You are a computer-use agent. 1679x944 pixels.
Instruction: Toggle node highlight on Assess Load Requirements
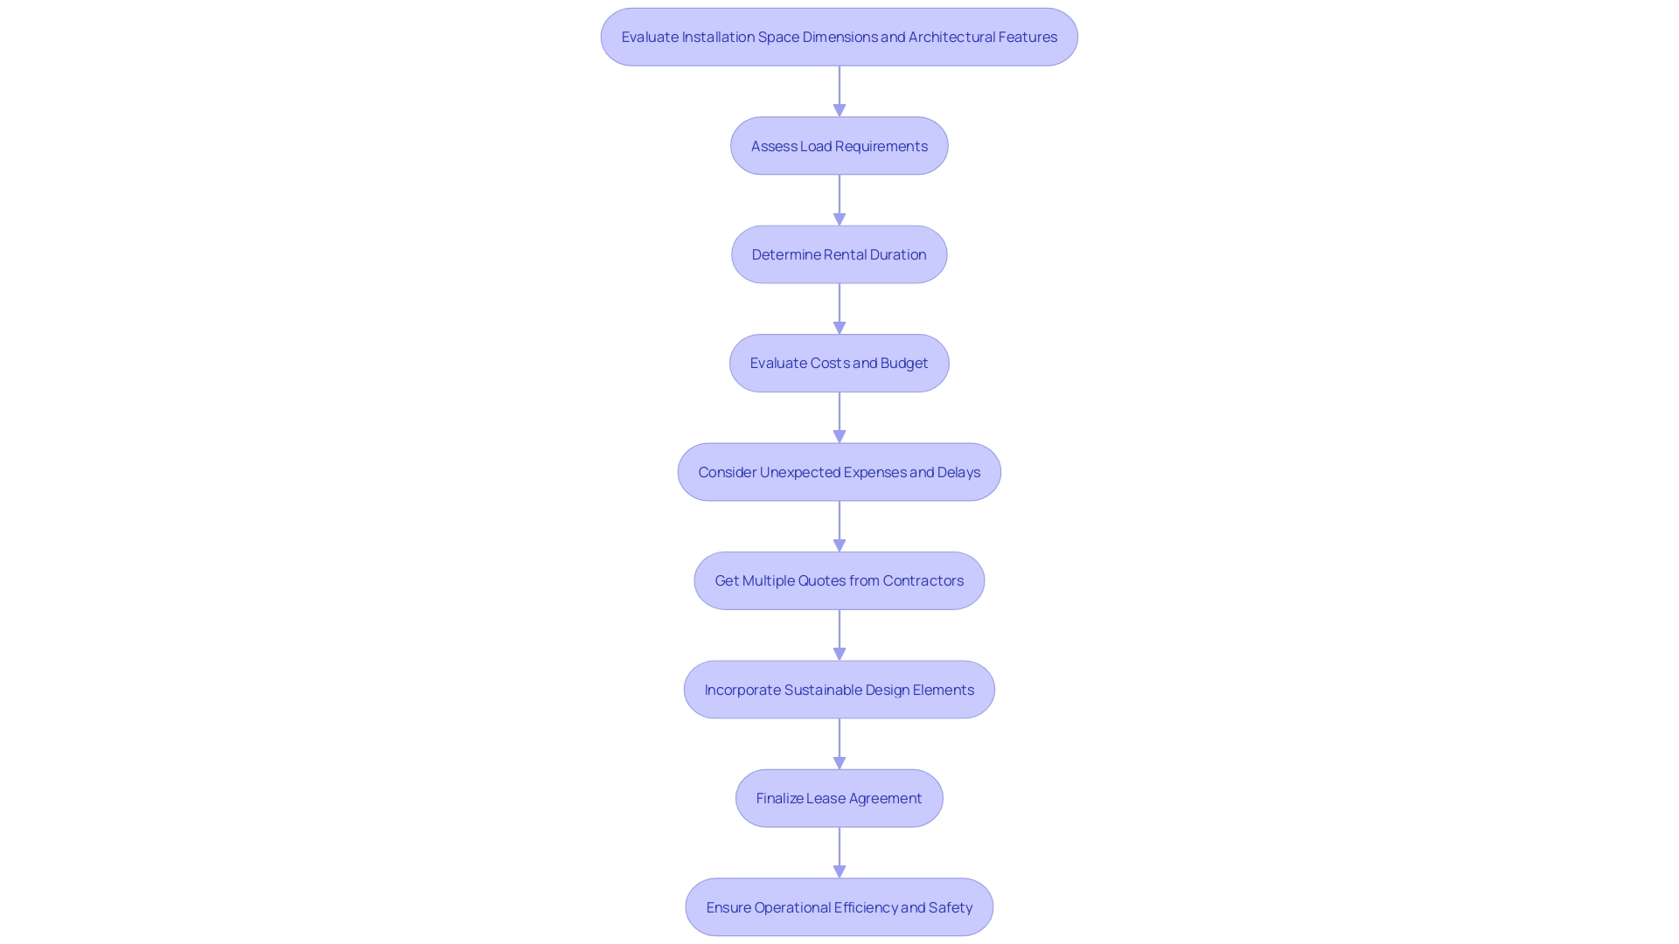[x=839, y=145]
